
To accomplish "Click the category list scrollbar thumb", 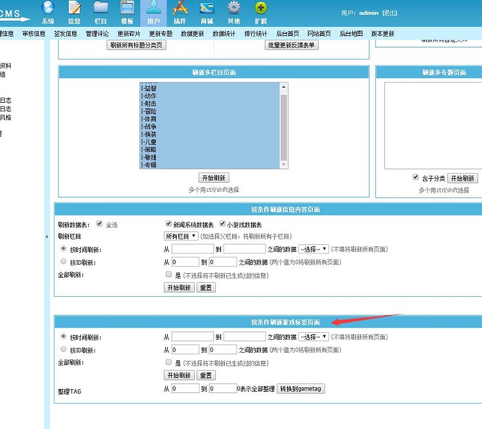I will click(x=283, y=127).
